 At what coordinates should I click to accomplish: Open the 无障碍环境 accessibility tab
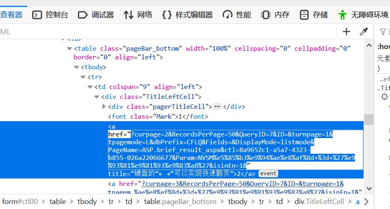pyautogui.click(x=363, y=15)
